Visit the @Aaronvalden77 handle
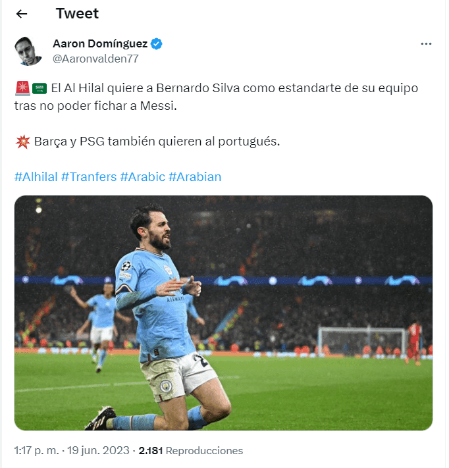 point(95,59)
